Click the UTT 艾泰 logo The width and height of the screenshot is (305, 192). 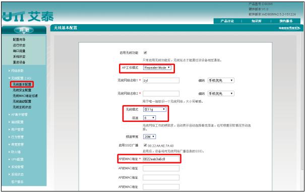point(28,16)
